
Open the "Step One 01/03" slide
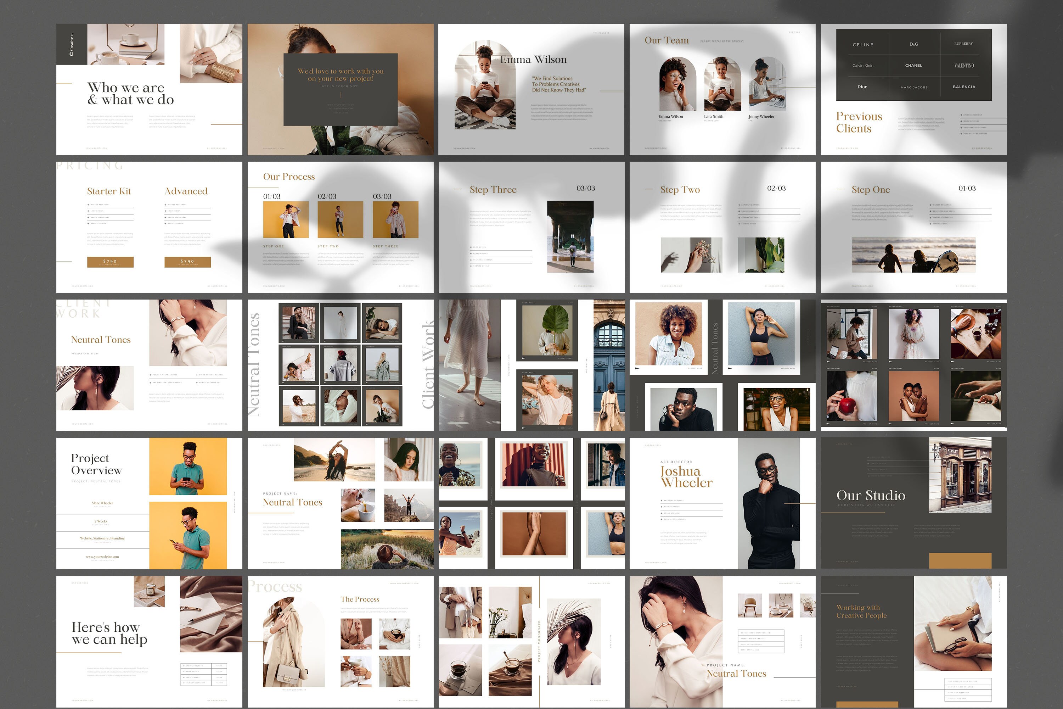[871, 189]
